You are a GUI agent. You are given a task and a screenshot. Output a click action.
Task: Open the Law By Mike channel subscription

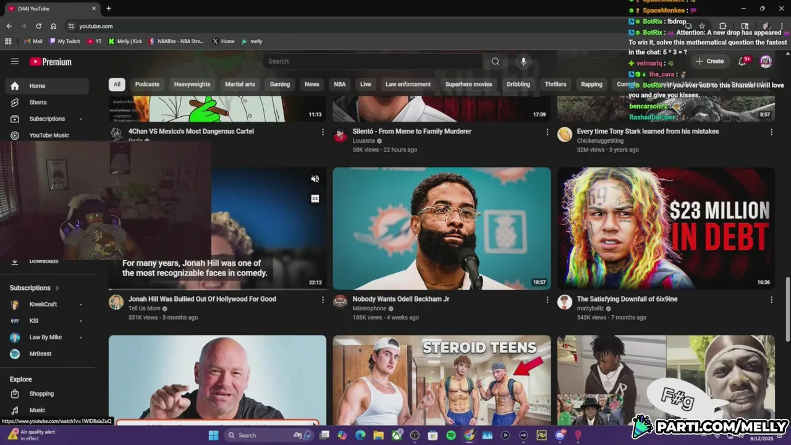tap(47, 337)
